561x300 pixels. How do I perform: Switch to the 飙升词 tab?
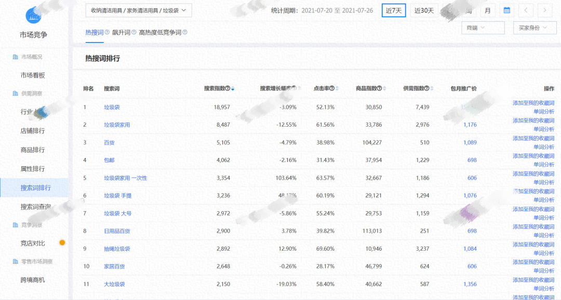[121, 32]
